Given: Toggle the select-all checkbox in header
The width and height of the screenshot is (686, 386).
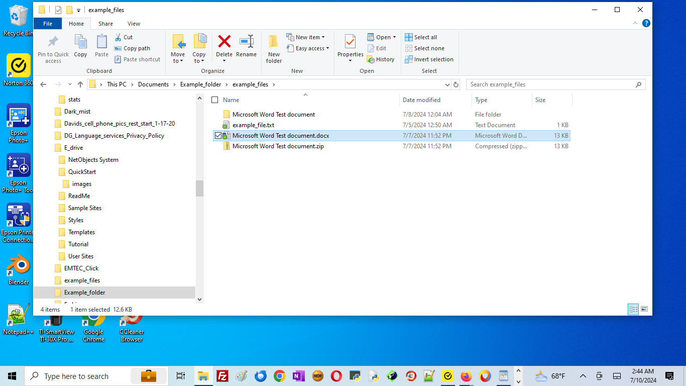Looking at the screenshot, I should coord(215,100).
